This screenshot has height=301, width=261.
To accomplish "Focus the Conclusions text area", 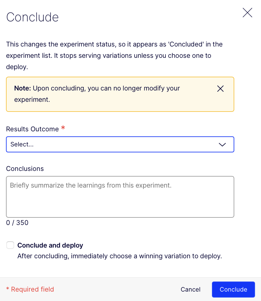I will pyautogui.click(x=120, y=197).
